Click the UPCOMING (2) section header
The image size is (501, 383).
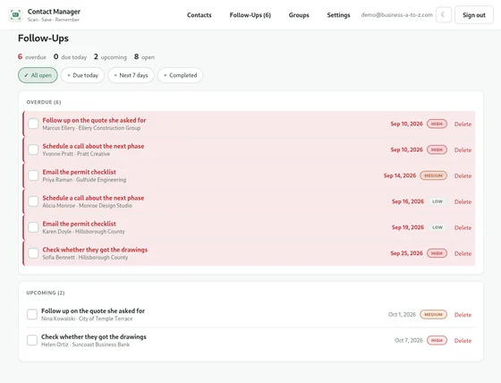(x=46, y=293)
